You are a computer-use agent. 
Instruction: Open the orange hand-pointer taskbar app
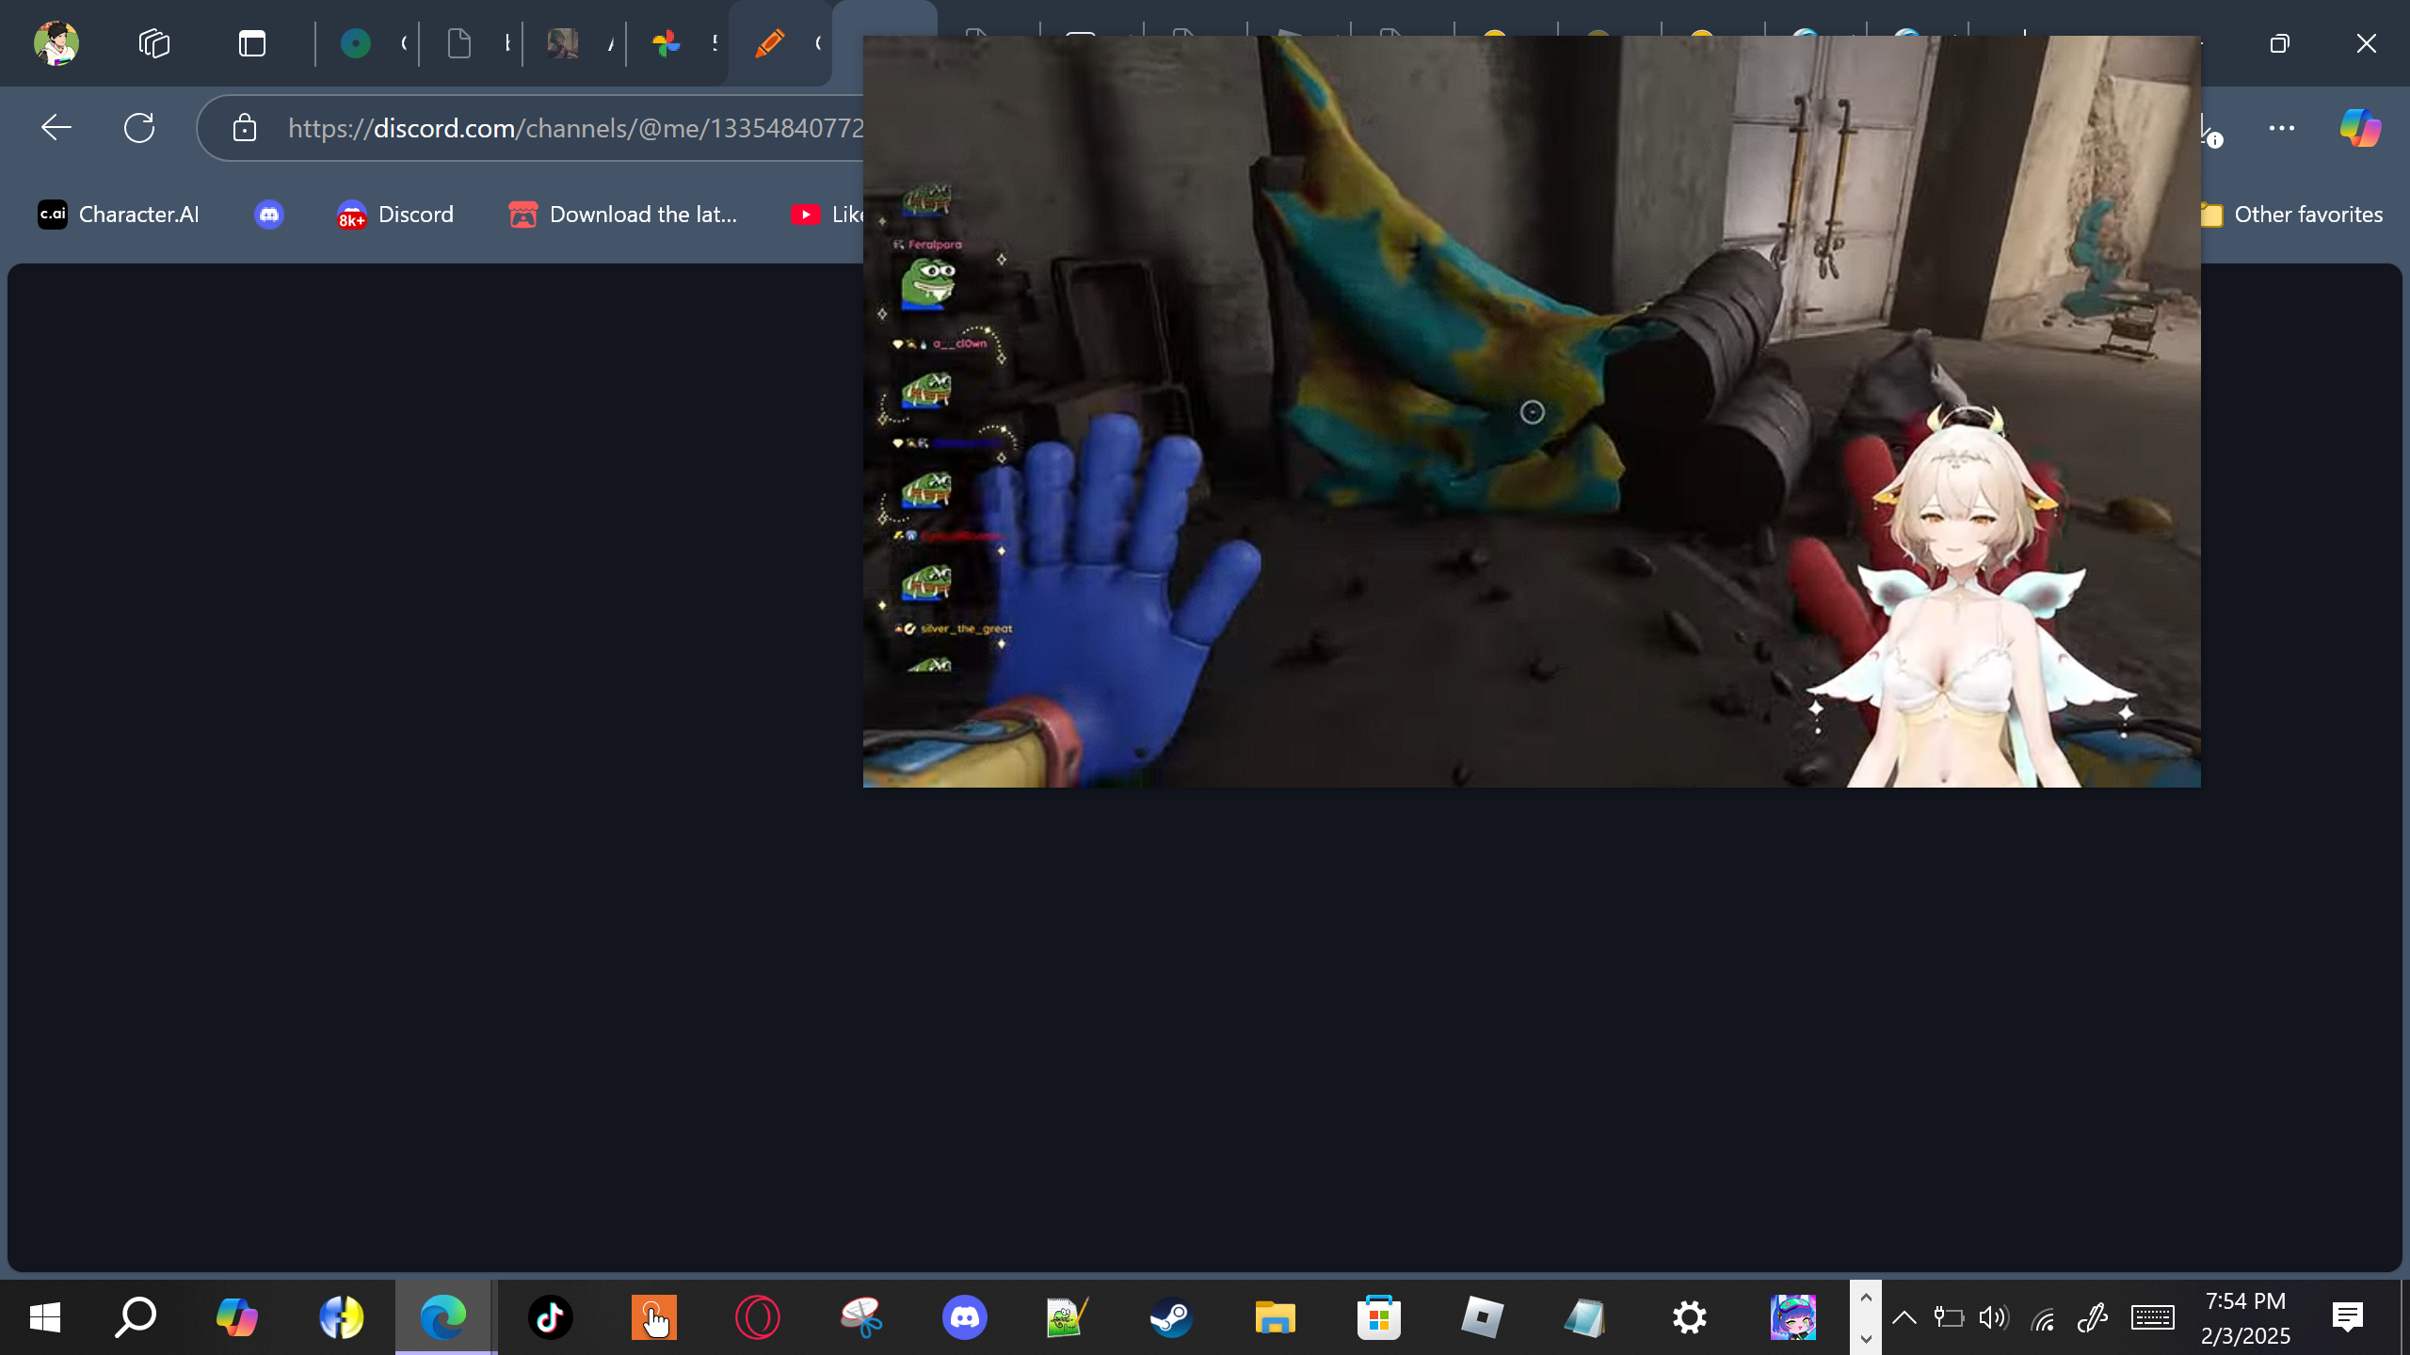654,1317
